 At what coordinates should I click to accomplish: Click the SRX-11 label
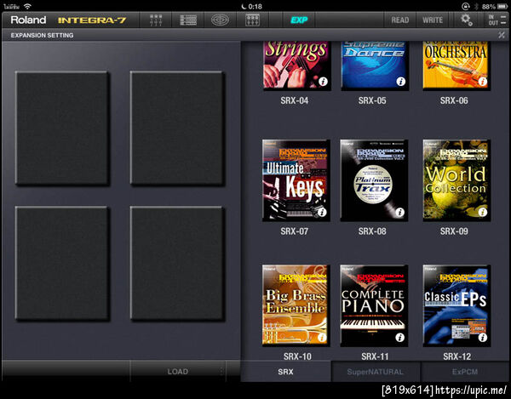[x=375, y=356]
